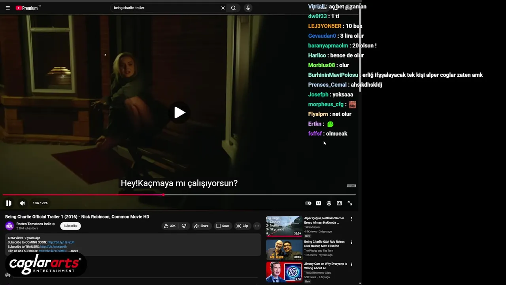The width and height of the screenshot is (506, 285).
Task: Subscribe to Rotten Tomatoes Indie
Action: 70,226
